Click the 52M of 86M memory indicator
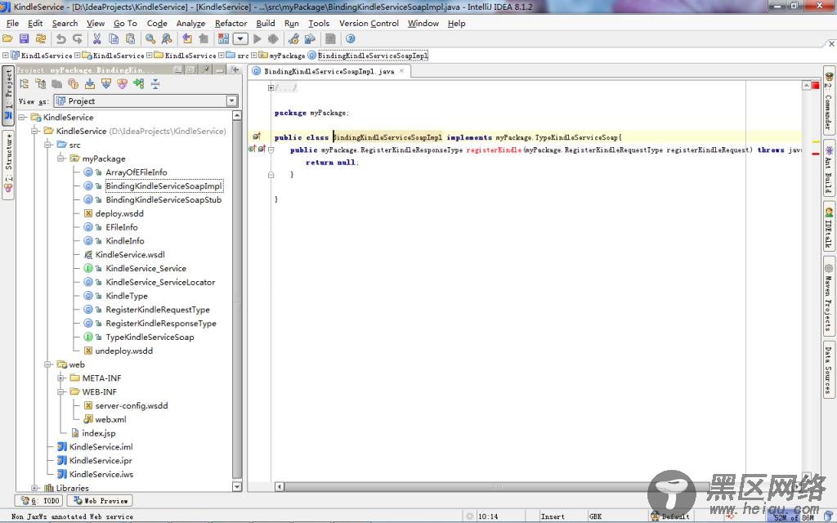837x523 pixels. coord(794,516)
